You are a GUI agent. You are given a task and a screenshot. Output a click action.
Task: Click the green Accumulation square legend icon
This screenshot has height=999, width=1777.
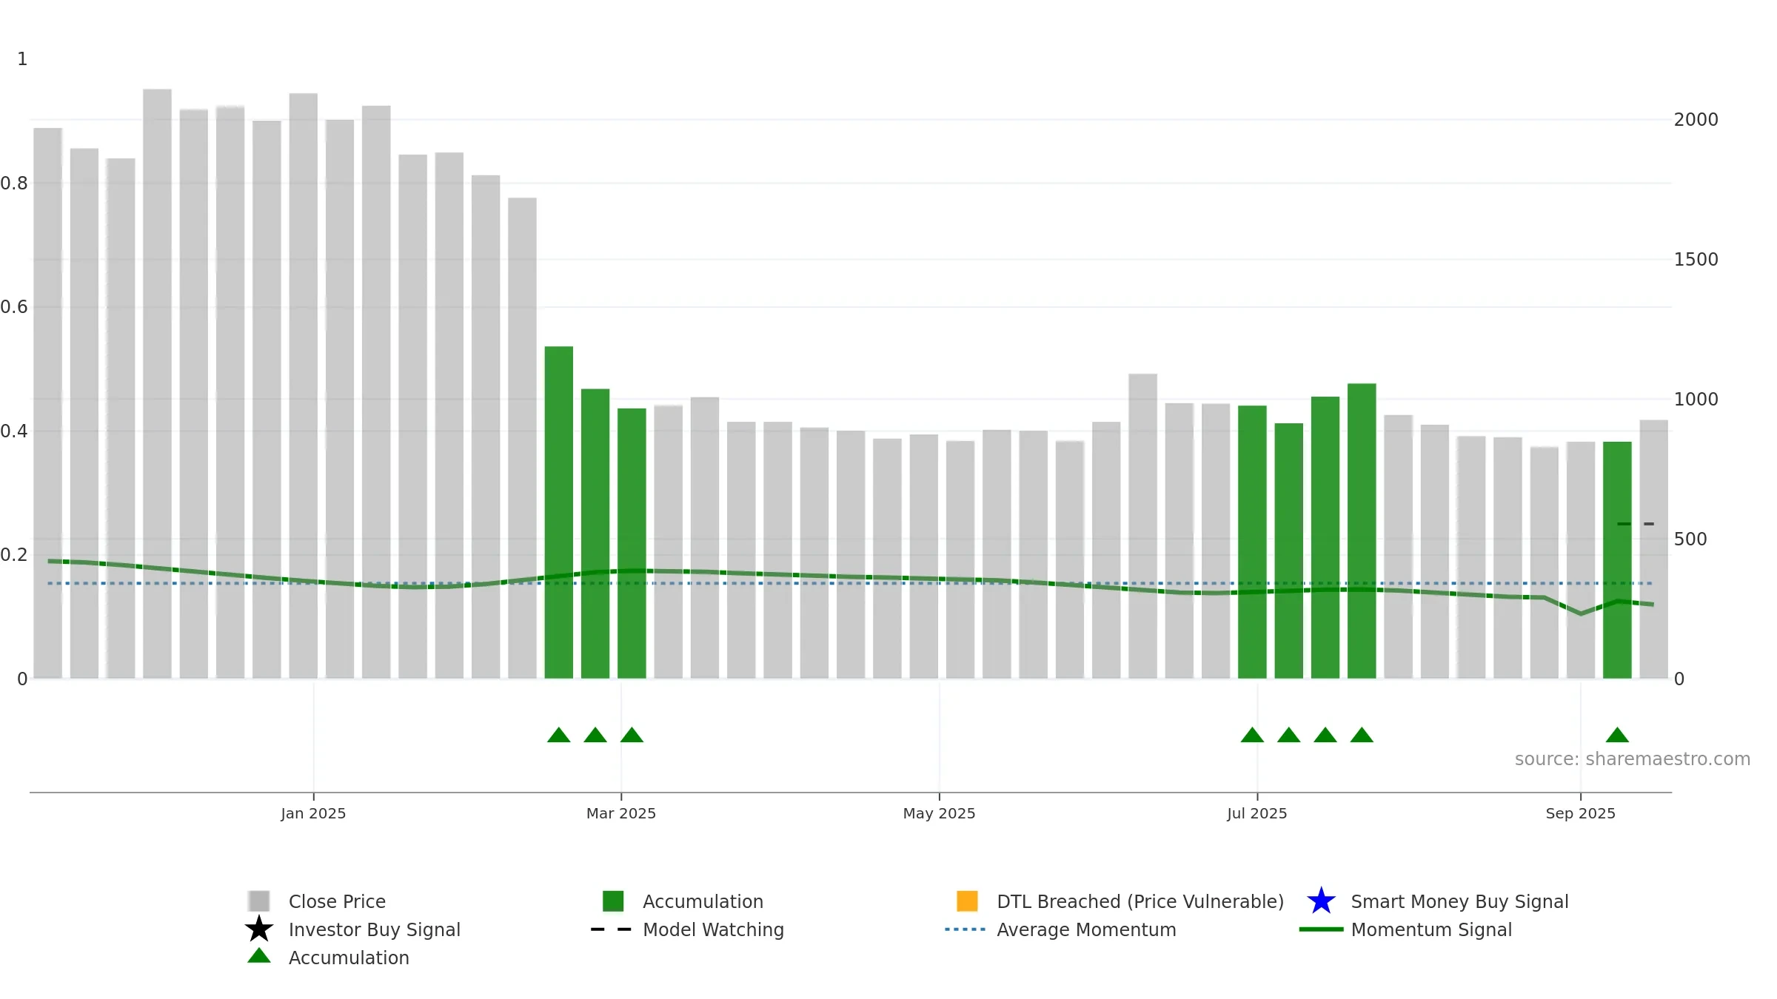tap(613, 901)
